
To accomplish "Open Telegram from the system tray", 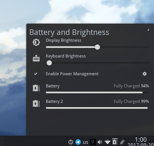I will (78, 142).
